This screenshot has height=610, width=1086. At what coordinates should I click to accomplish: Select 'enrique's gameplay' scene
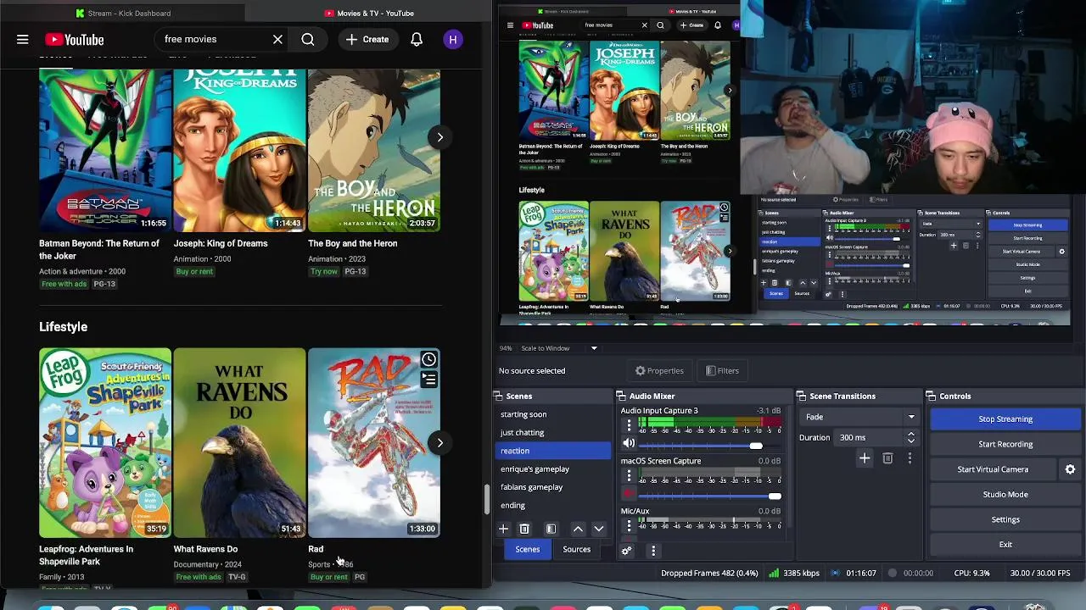(x=553, y=469)
